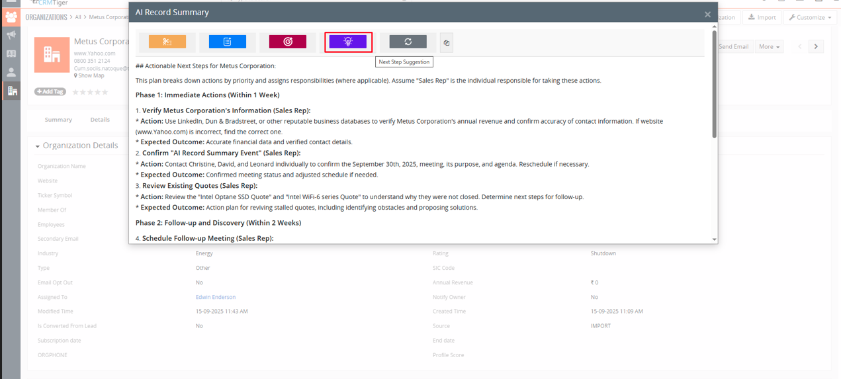Open the Organizations building sidebar icon
841x379 pixels.
click(12, 91)
